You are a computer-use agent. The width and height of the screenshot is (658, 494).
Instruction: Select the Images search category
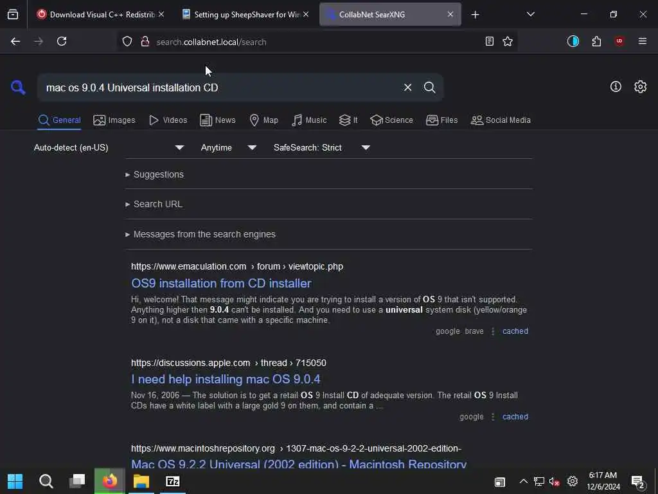pyautogui.click(x=114, y=120)
